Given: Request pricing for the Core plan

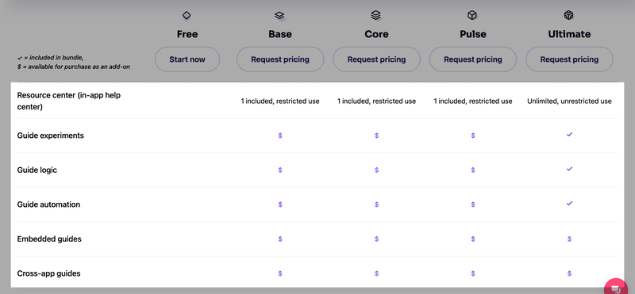Looking at the screenshot, I should (x=376, y=59).
